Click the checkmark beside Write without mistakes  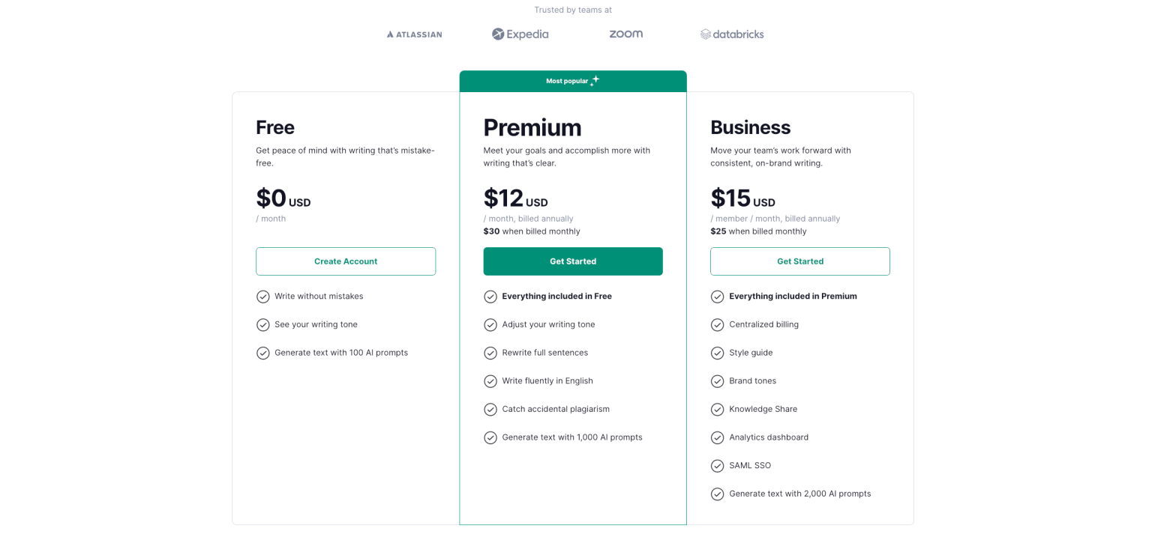[263, 297]
